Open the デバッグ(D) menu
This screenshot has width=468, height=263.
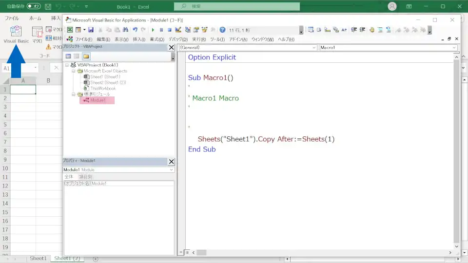click(x=178, y=39)
